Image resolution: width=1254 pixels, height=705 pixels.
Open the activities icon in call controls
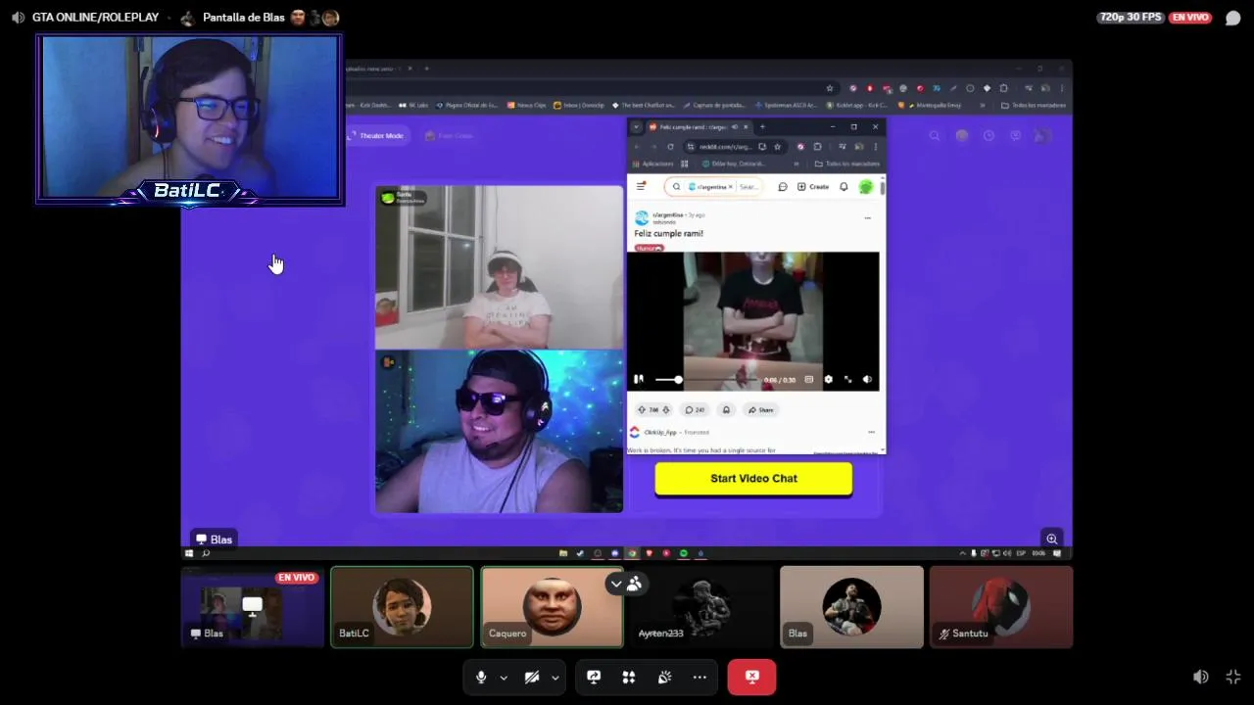629,677
